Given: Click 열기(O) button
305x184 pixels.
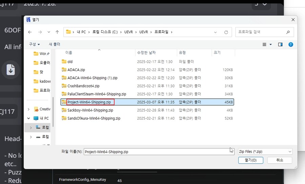Looking at the screenshot, I should point(251,160).
